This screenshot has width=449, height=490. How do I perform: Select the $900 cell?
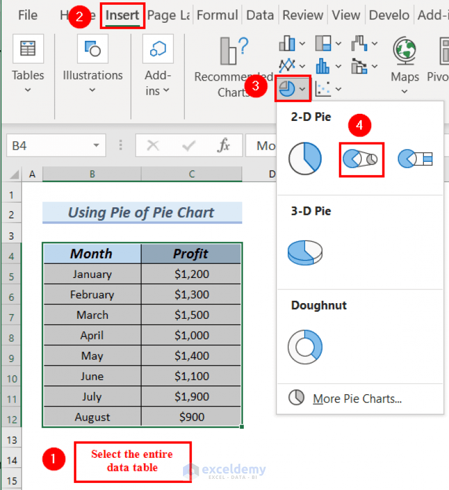[191, 417]
